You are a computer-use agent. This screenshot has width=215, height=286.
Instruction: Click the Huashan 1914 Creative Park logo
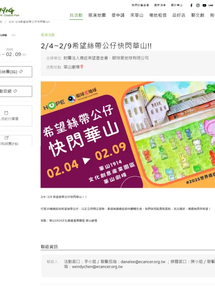9,12
